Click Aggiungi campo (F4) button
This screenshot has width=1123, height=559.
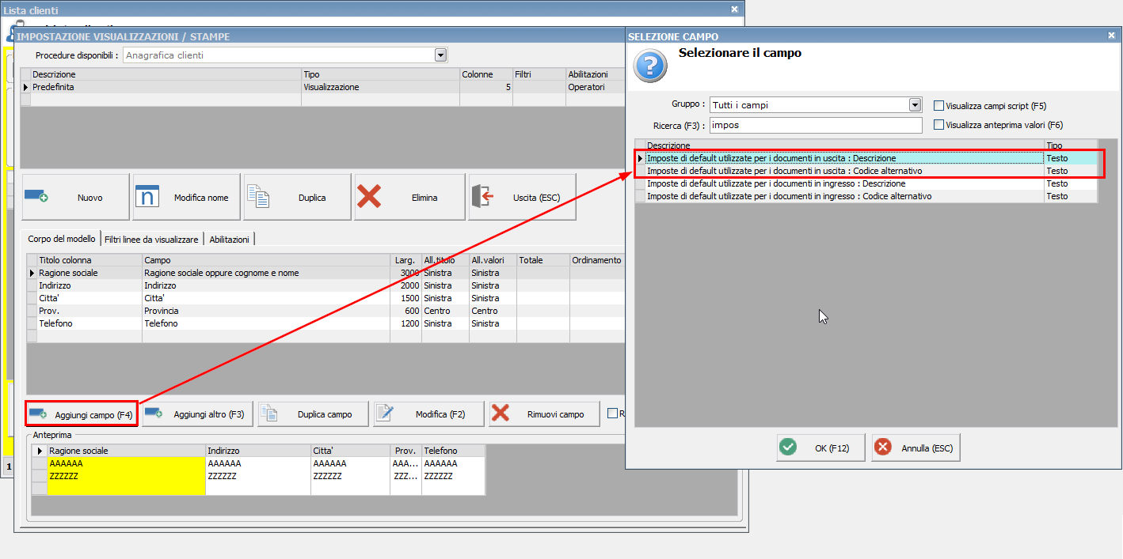pyautogui.click(x=82, y=414)
